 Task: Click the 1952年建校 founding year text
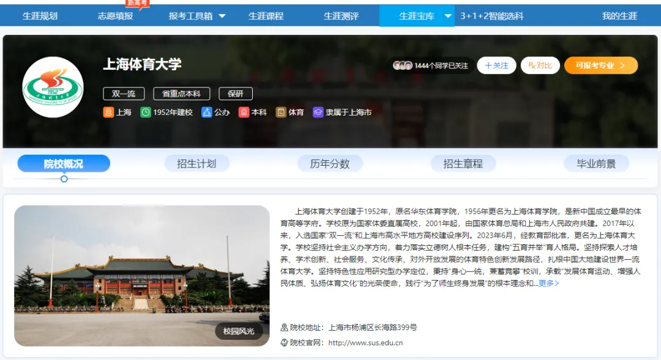pos(173,112)
